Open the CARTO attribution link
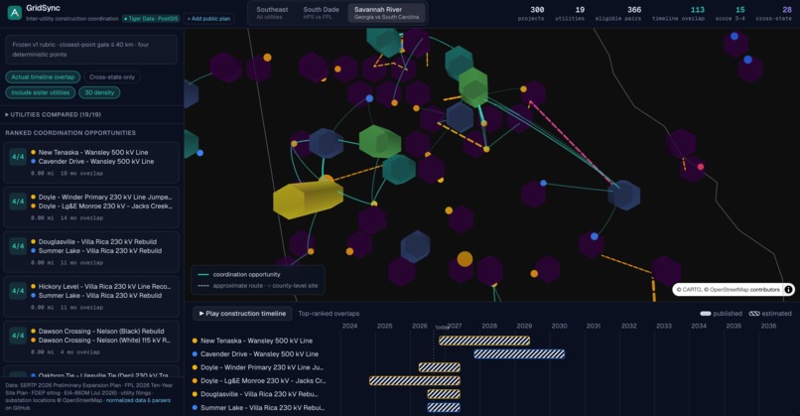The image size is (800, 416). click(692, 290)
